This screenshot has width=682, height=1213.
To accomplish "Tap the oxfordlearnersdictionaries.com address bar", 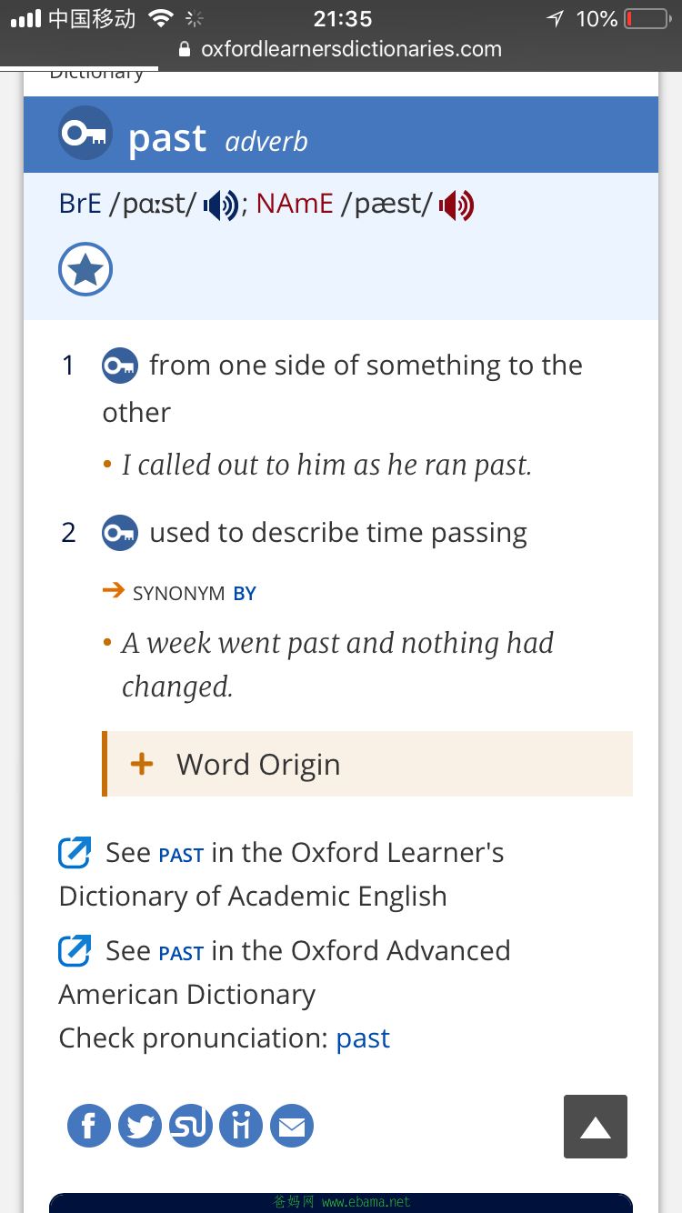I will click(341, 49).
